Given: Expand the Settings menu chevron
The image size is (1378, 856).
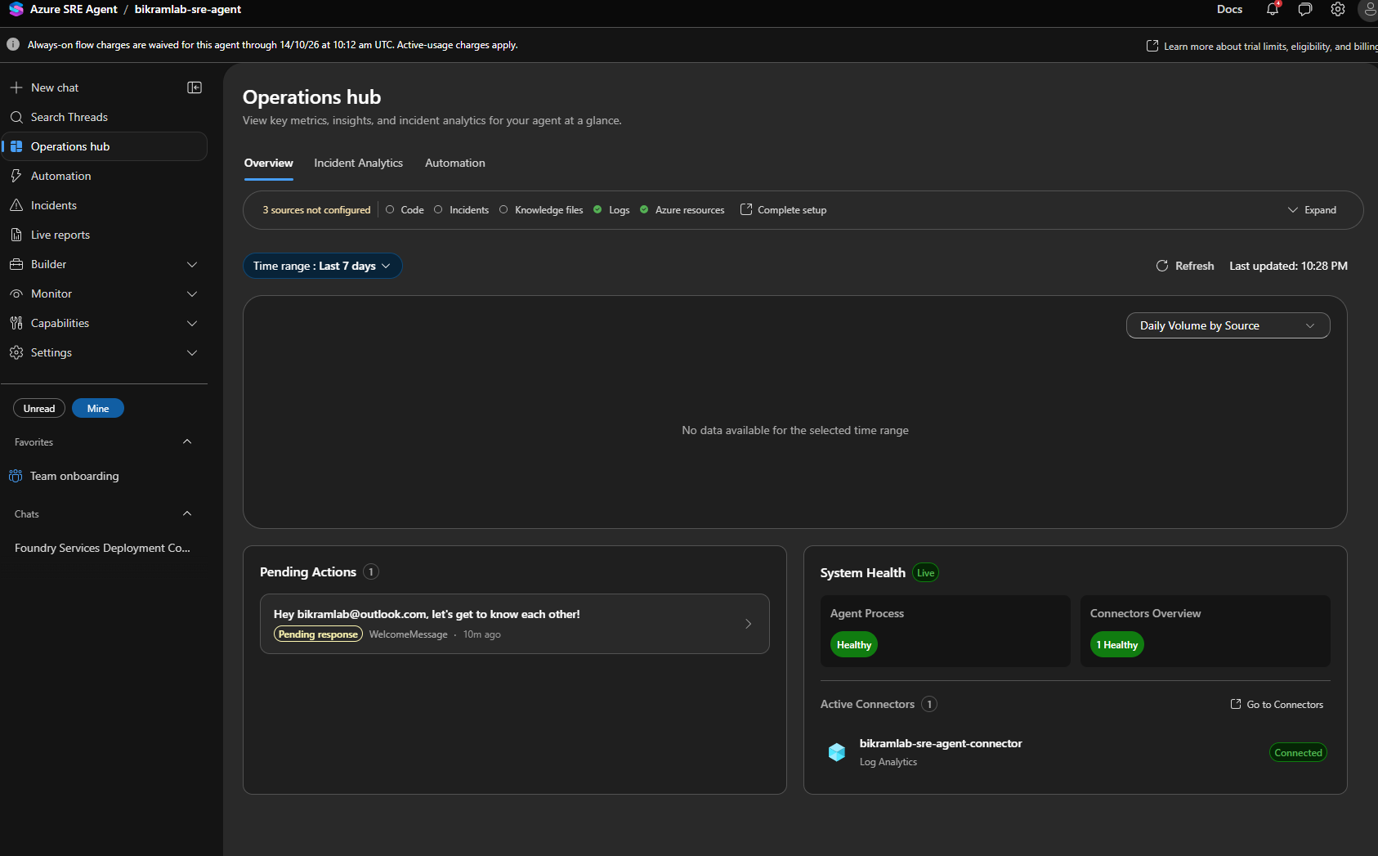Looking at the screenshot, I should (x=192, y=352).
